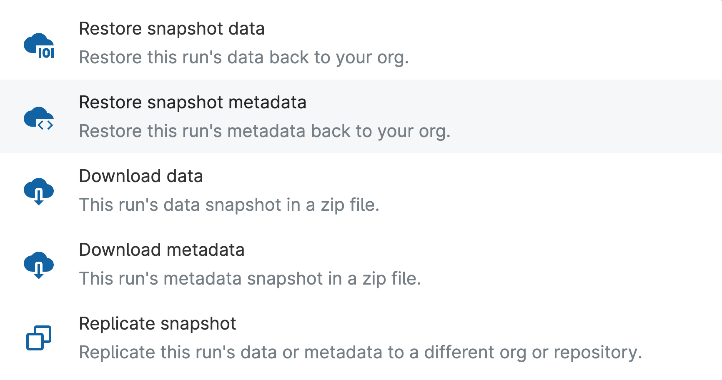Click the cloud download icon beside Download data

point(39,191)
